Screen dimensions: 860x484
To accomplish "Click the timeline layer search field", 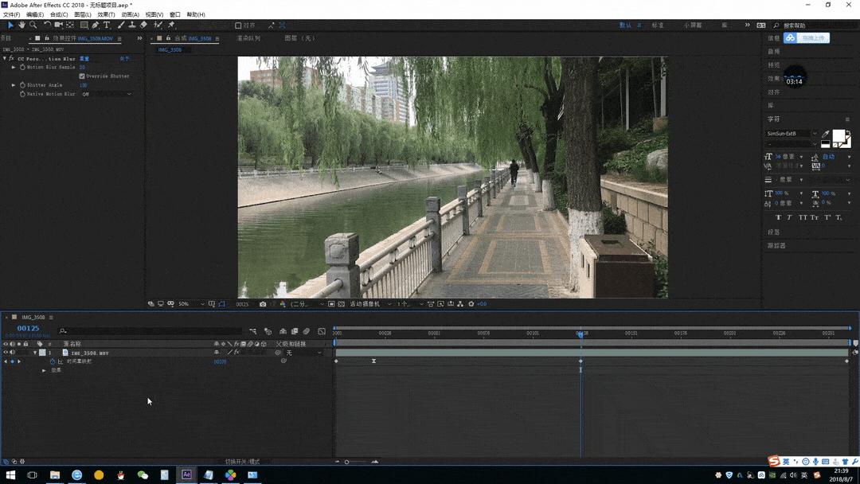I will pos(151,331).
